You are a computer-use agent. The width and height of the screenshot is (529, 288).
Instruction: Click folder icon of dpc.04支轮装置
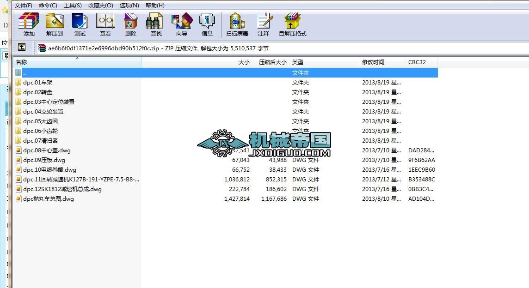pyautogui.click(x=18, y=112)
